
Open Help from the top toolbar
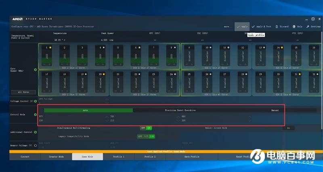[298, 27]
